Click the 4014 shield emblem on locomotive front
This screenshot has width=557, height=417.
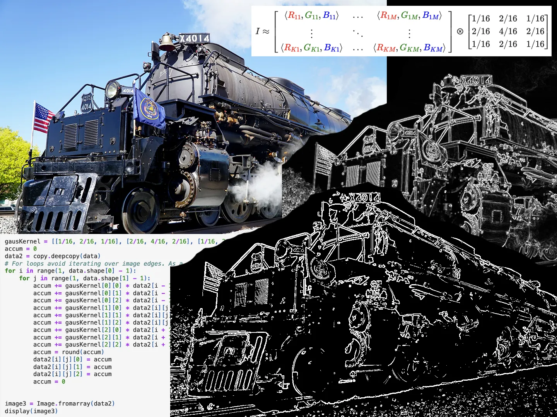click(x=86, y=103)
